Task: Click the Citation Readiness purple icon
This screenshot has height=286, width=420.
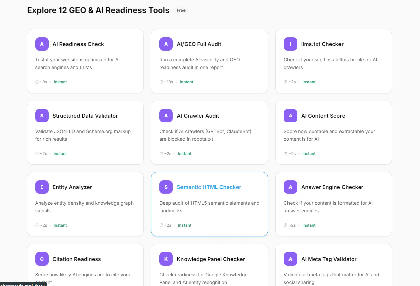Action: (42, 259)
